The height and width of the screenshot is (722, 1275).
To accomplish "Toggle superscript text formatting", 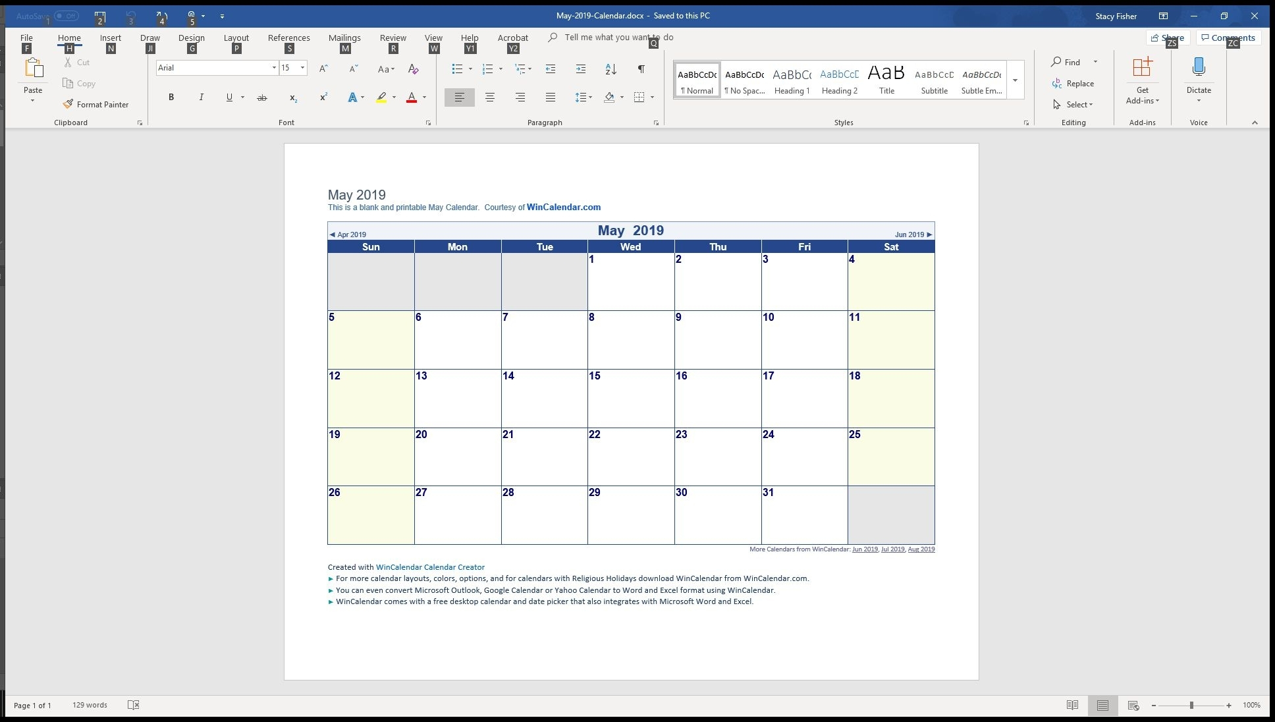I will pyautogui.click(x=323, y=96).
